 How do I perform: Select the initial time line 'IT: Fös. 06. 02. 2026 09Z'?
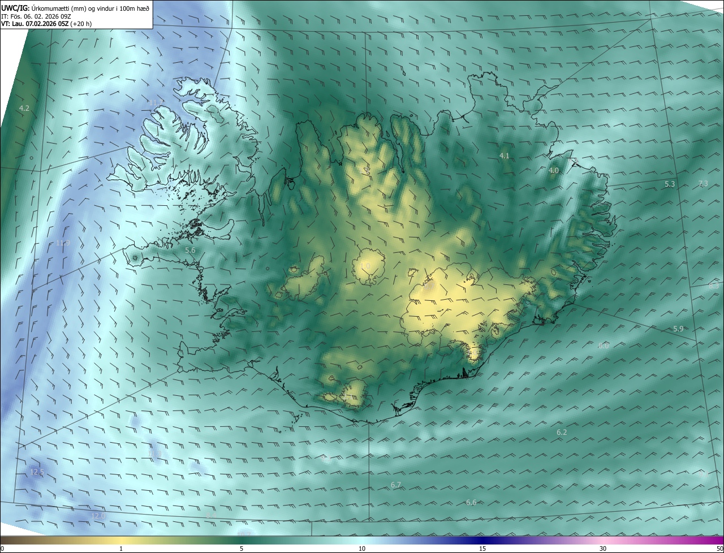click(36, 16)
